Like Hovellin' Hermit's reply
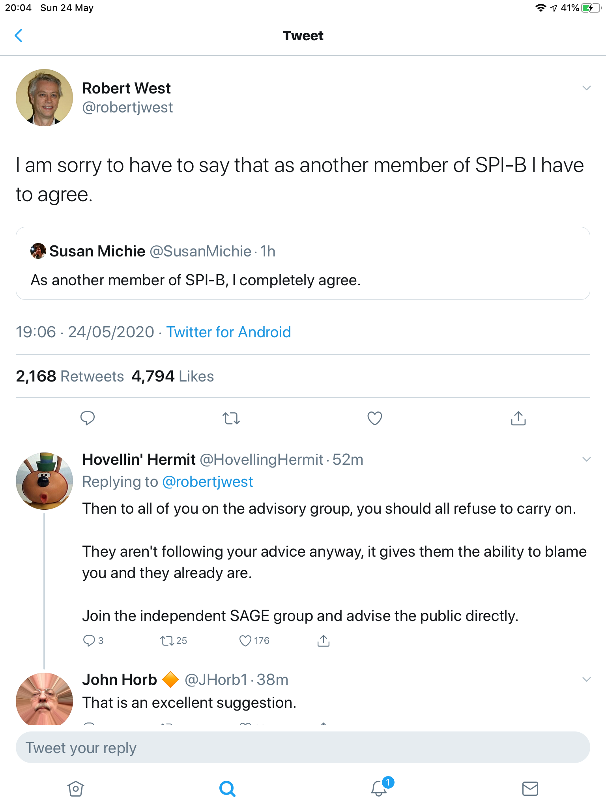This screenshot has height=808, width=606. pos(245,640)
